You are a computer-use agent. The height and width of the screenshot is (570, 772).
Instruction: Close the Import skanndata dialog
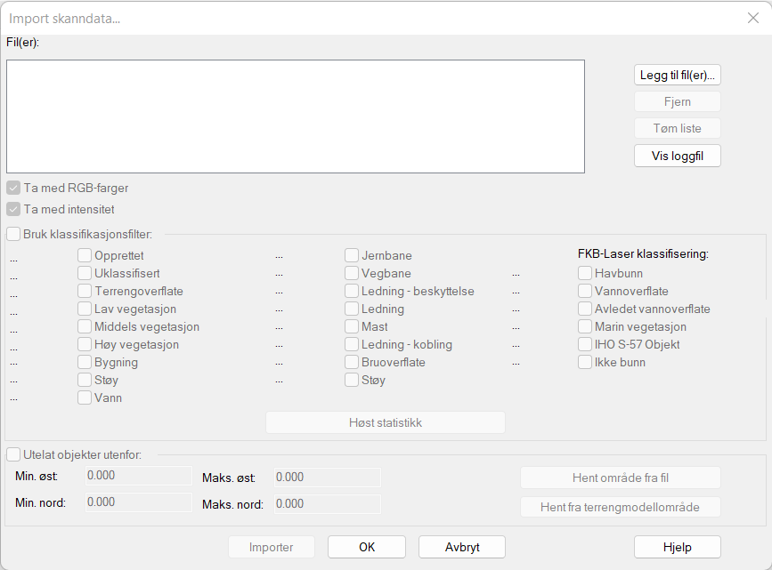pyautogui.click(x=752, y=18)
